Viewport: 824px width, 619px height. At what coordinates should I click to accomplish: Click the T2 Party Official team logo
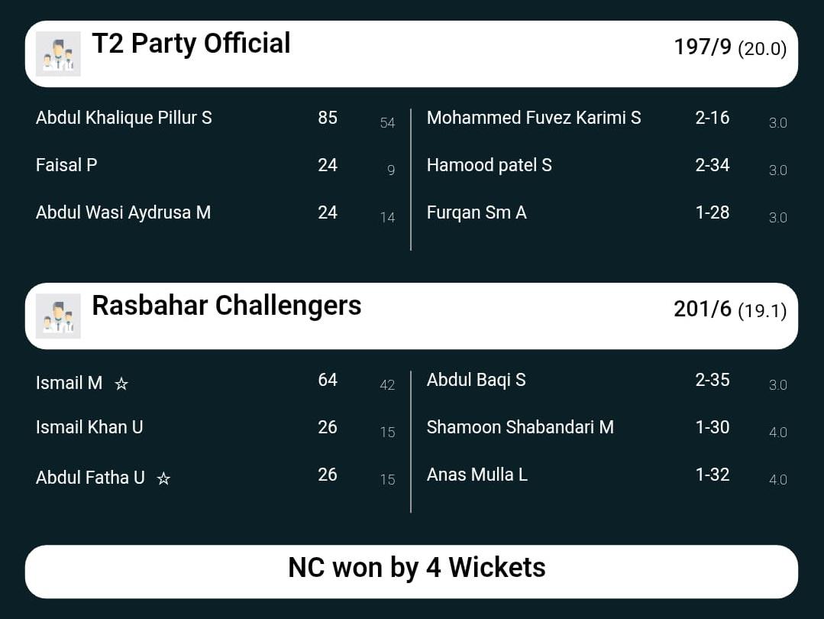[58, 54]
